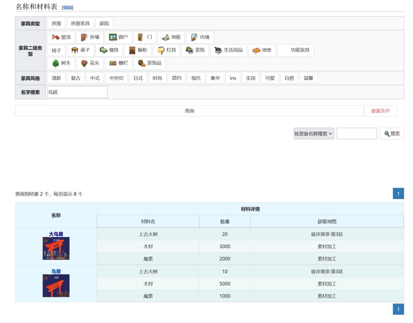This screenshot has height=323, width=413.
Task: Select the 灯具 lamp filter
Action: (166, 50)
